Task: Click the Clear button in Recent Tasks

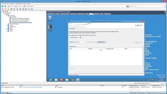Action: [162, 83]
